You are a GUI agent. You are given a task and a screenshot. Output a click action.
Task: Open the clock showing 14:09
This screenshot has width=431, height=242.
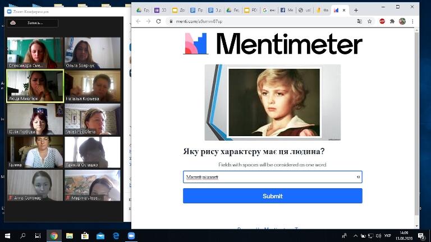(x=404, y=236)
